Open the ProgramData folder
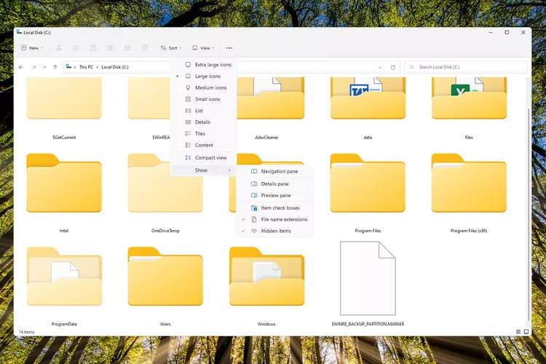546x364 pixels. tap(64, 286)
